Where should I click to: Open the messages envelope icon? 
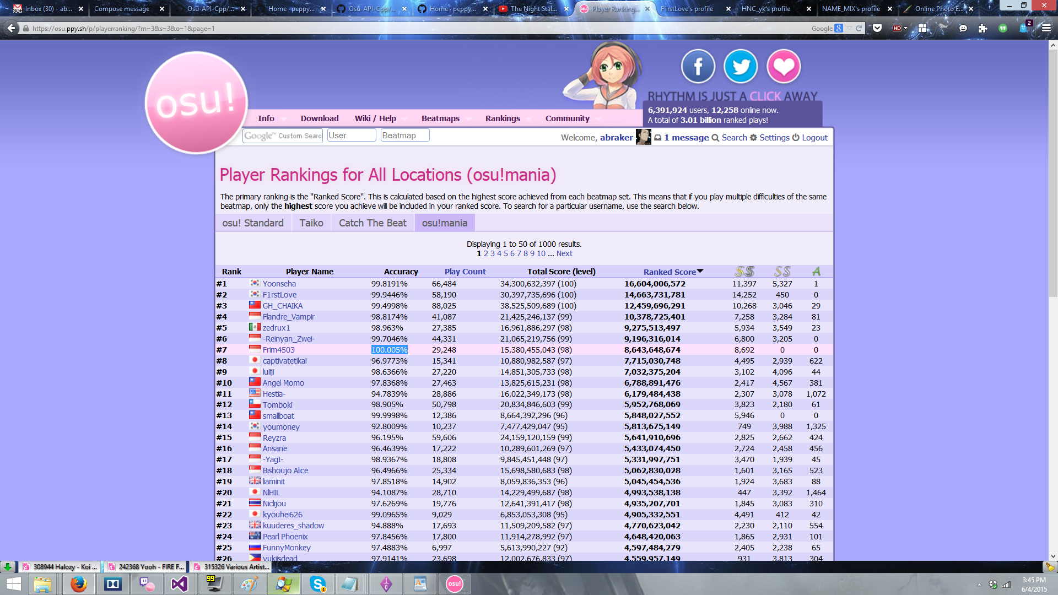pyautogui.click(x=657, y=138)
